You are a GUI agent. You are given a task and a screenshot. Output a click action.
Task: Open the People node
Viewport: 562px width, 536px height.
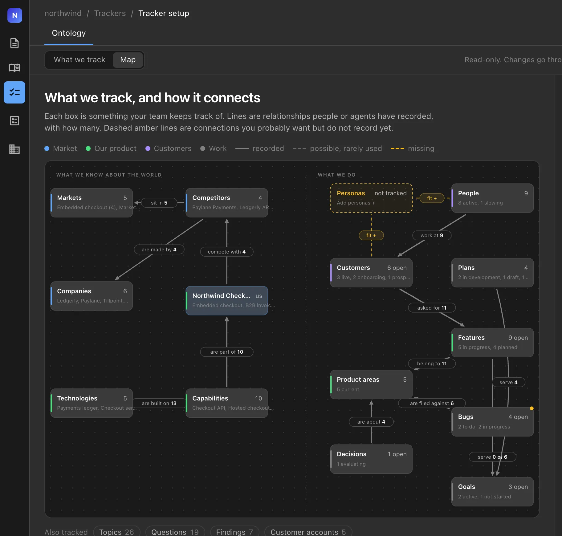(x=493, y=198)
